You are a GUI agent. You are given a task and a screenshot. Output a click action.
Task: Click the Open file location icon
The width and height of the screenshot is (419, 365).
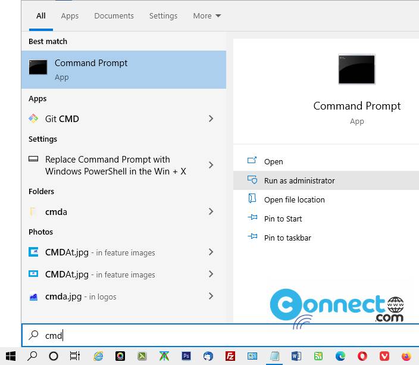click(252, 199)
